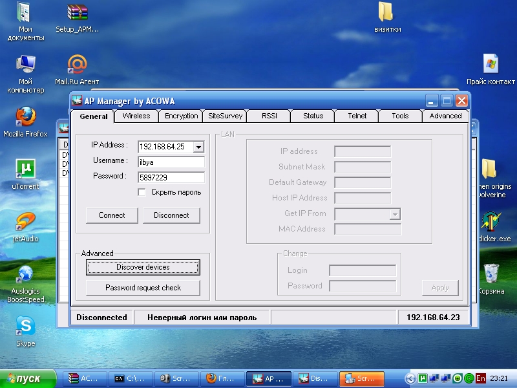Open Auslogics BoostSpeed shortcut
Screen dimensions: 517x388
(x=25, y=274)
